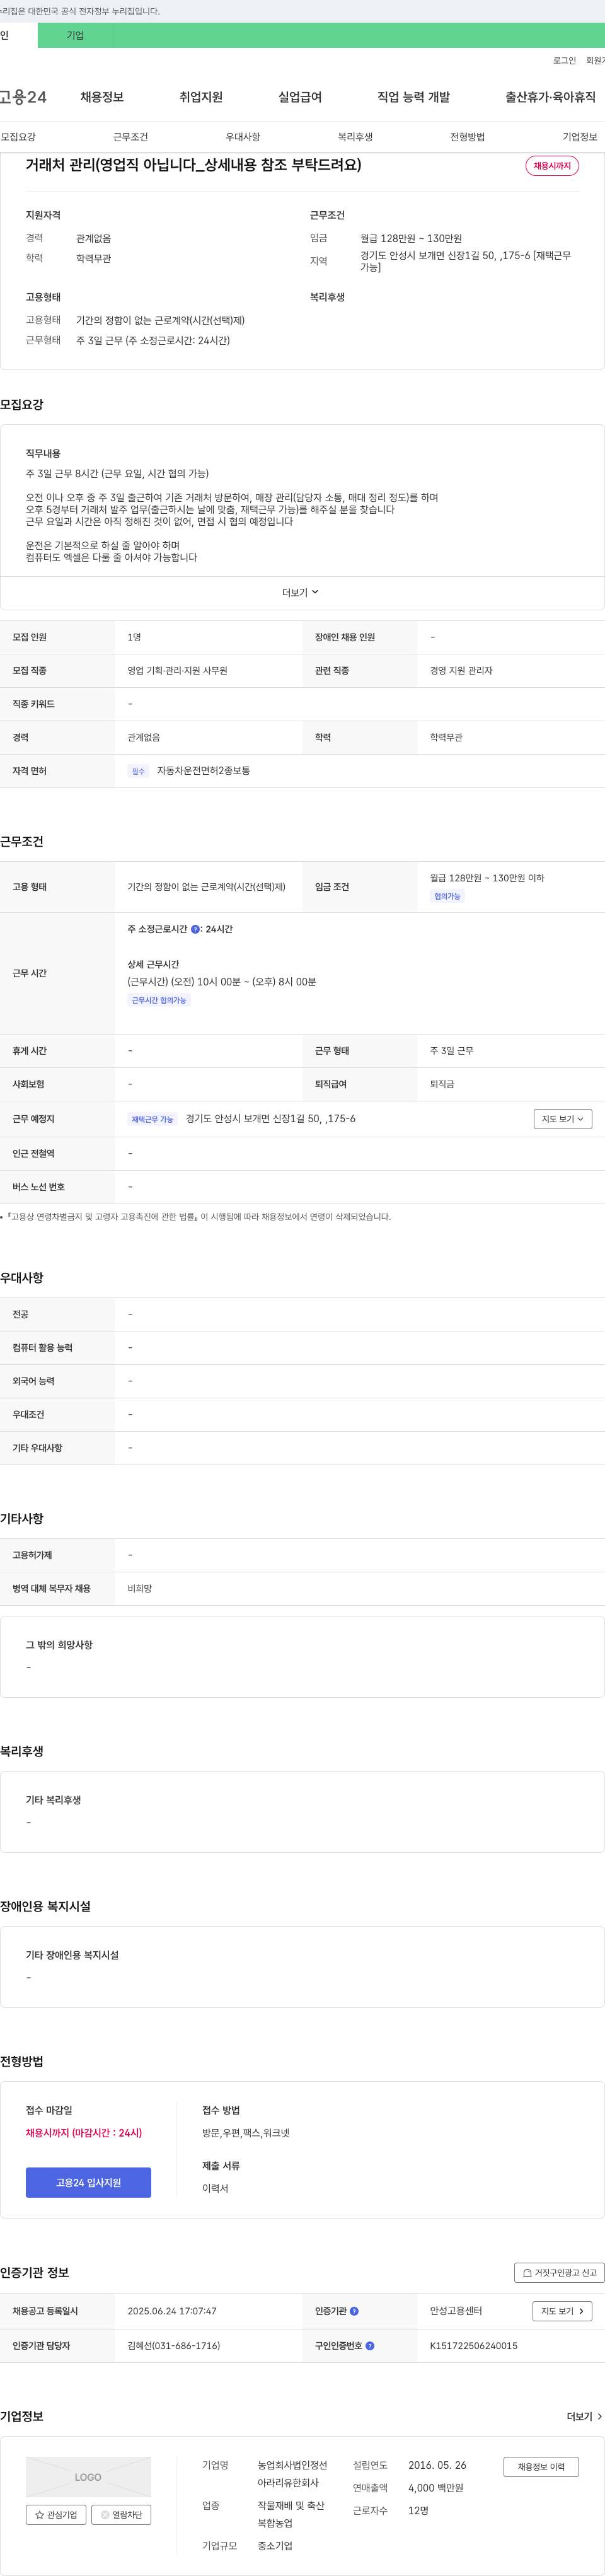Click the 협의가능 wage tag
Viewport: 605px width, 2576px height.
447,896
